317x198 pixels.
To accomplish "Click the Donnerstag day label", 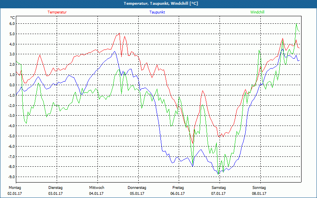I will click(x=137, y=188).
